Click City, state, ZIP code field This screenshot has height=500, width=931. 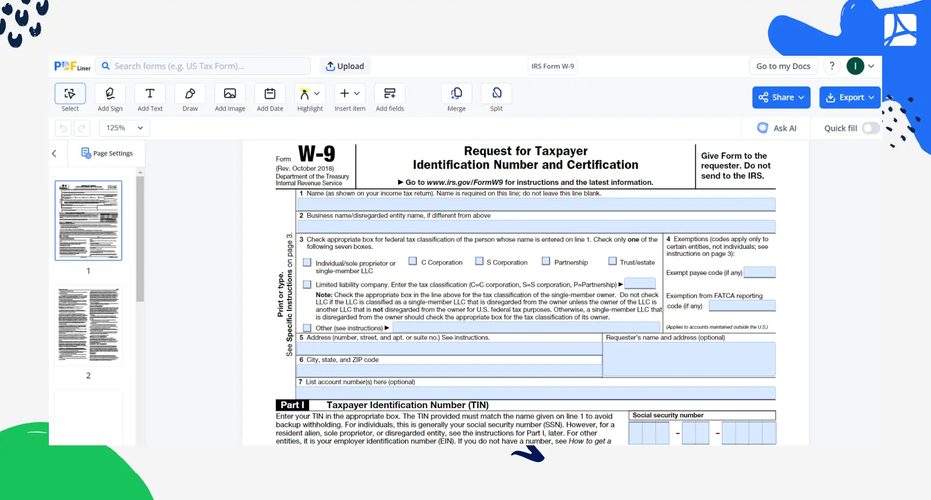(449, 370)
